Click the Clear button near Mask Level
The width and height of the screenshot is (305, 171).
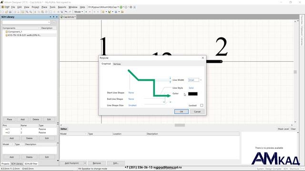point(293,129)
